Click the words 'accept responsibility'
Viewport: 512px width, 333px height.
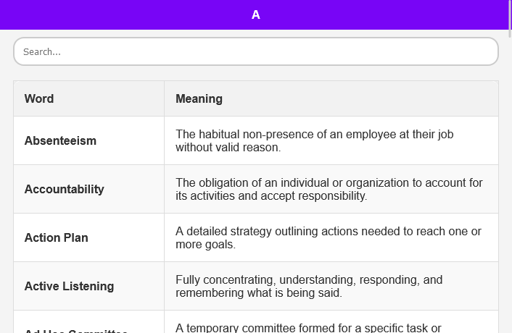pos(313,196)
